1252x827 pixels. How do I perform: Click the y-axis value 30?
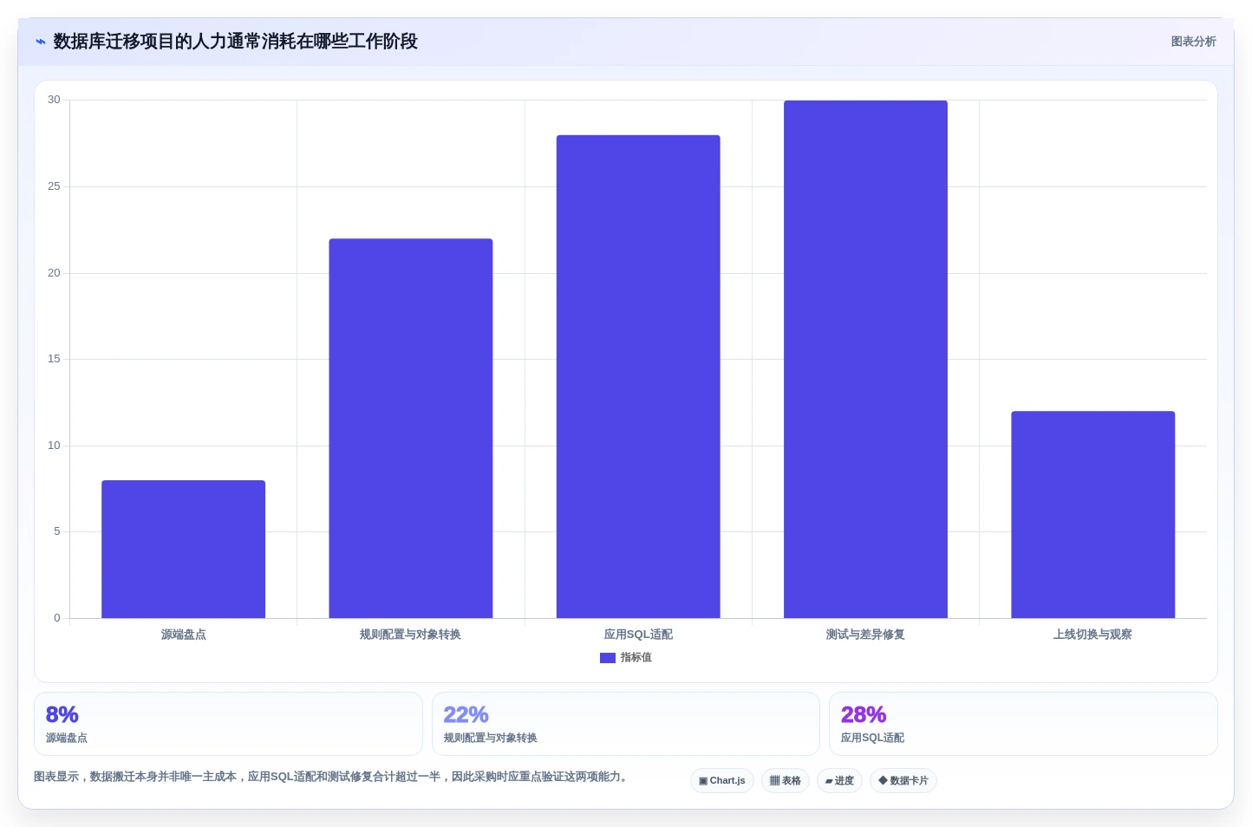pyautogui.click(x=54, y=100)
